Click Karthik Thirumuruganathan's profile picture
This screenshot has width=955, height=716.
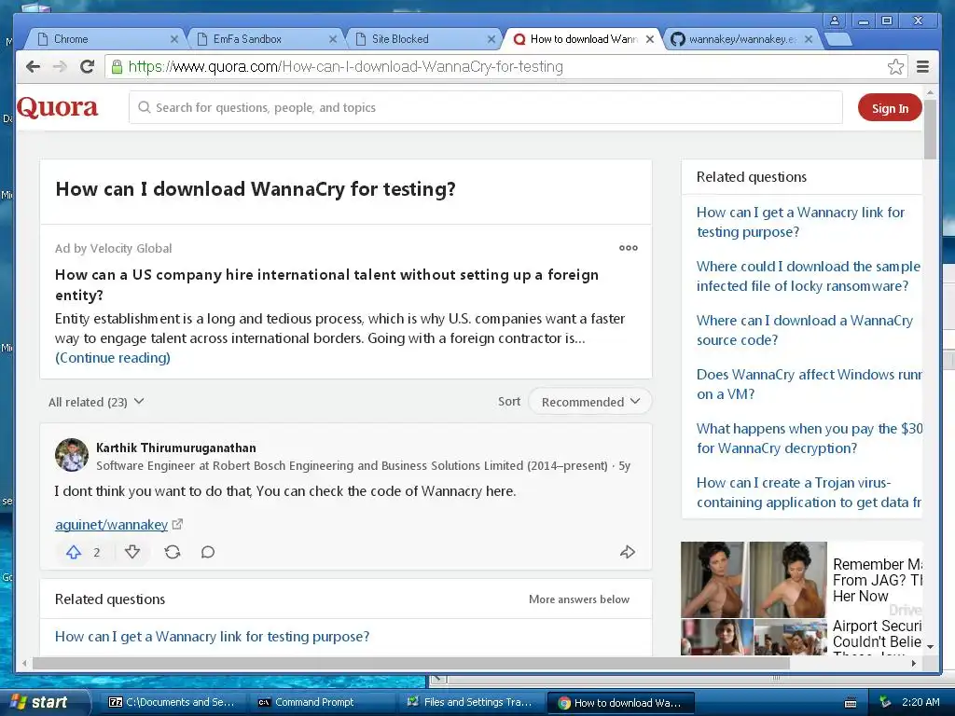click(x=72, y=455)
